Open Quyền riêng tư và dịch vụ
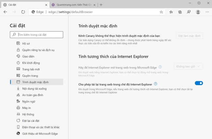 pos(37,50)
